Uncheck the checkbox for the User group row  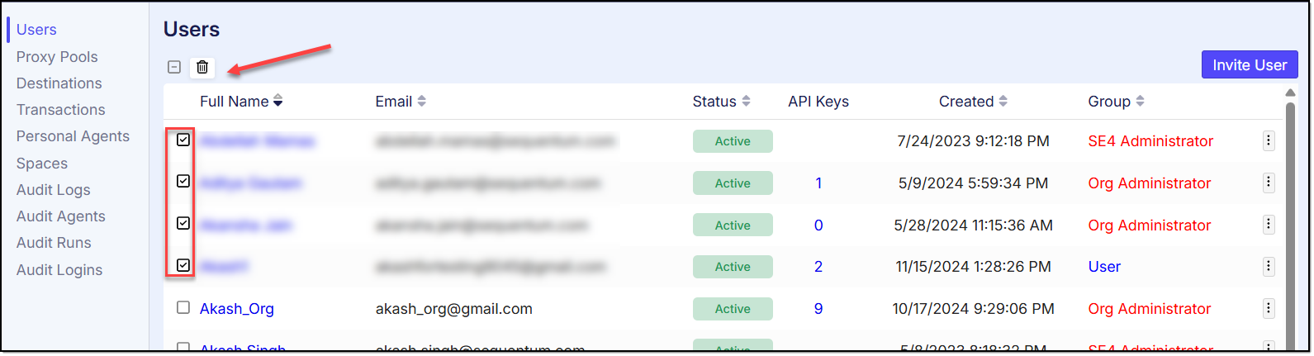point(183,266)
